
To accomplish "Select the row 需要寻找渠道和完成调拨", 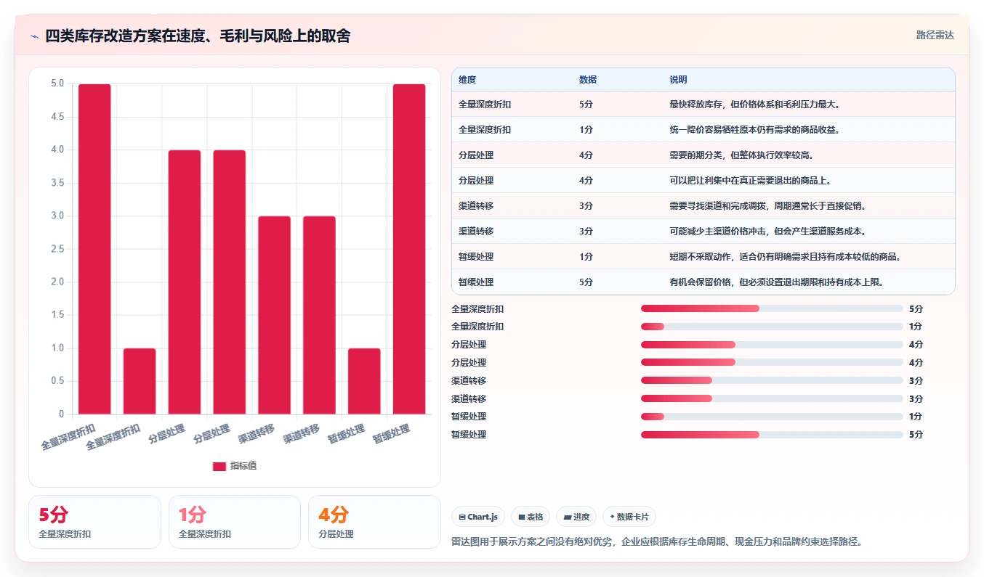I will tap(703, 206).
